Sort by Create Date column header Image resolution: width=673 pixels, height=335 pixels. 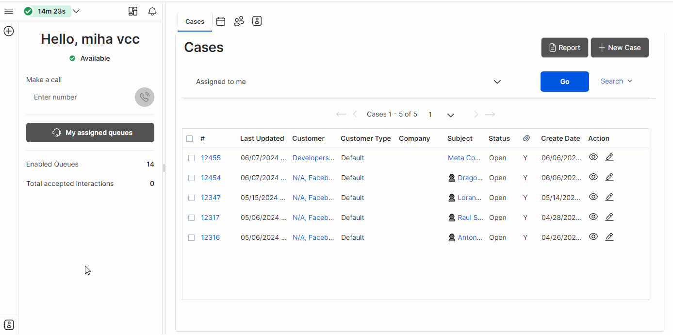coord(560,138)
